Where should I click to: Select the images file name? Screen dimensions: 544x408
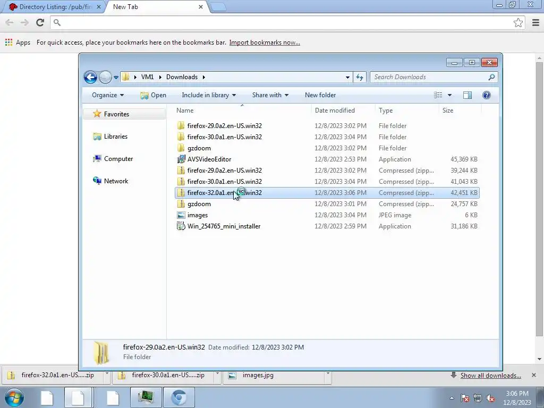click(x=198, y=215)
